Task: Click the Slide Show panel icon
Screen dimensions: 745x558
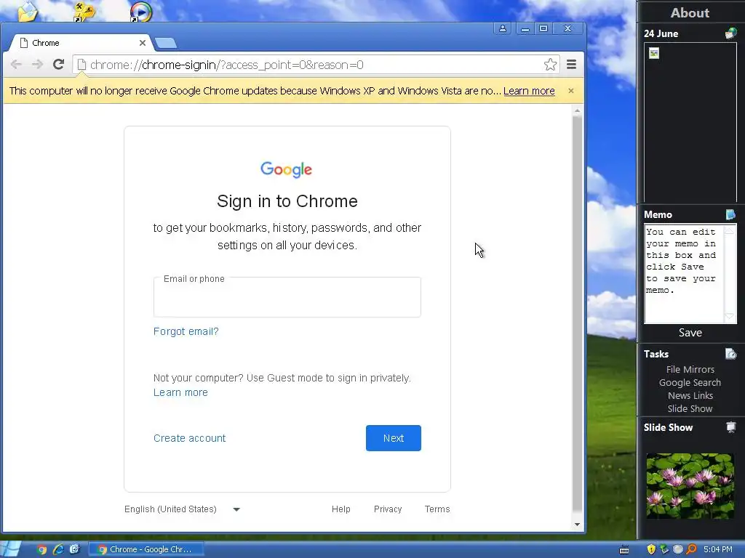Action: click(x=730, y=427)
